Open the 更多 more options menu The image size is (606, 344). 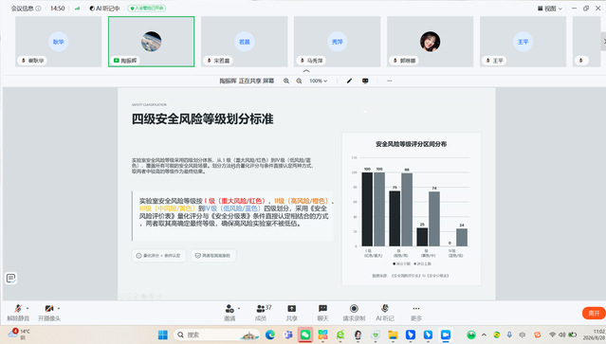[x=415, y=313]
